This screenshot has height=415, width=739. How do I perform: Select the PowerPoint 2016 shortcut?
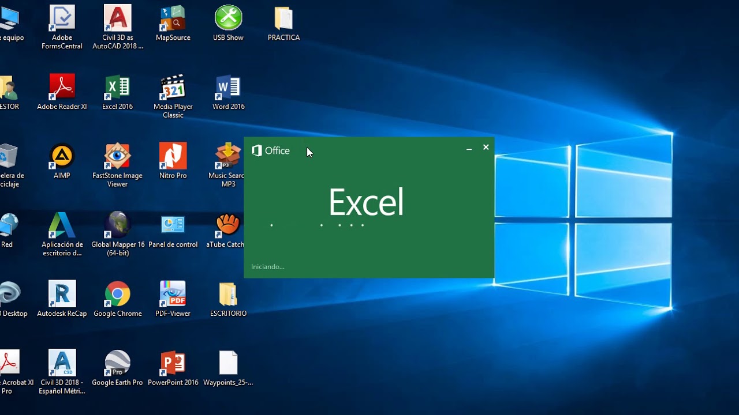tap(173, 369)
